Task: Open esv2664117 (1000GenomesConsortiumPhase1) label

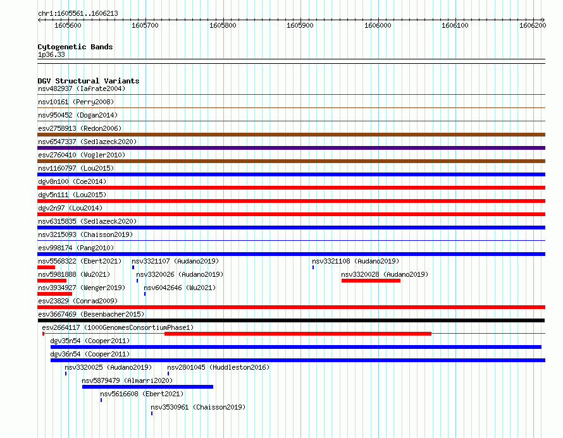Action: (118, 327)
